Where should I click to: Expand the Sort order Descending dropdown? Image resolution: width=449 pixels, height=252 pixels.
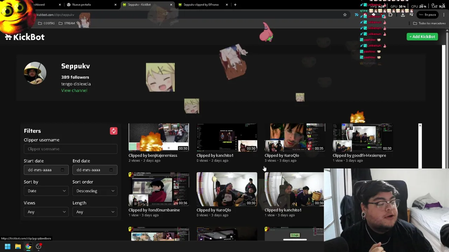(95, 191)
